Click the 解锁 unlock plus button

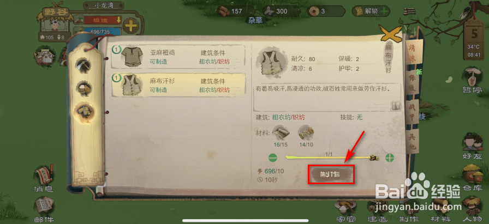385,11
